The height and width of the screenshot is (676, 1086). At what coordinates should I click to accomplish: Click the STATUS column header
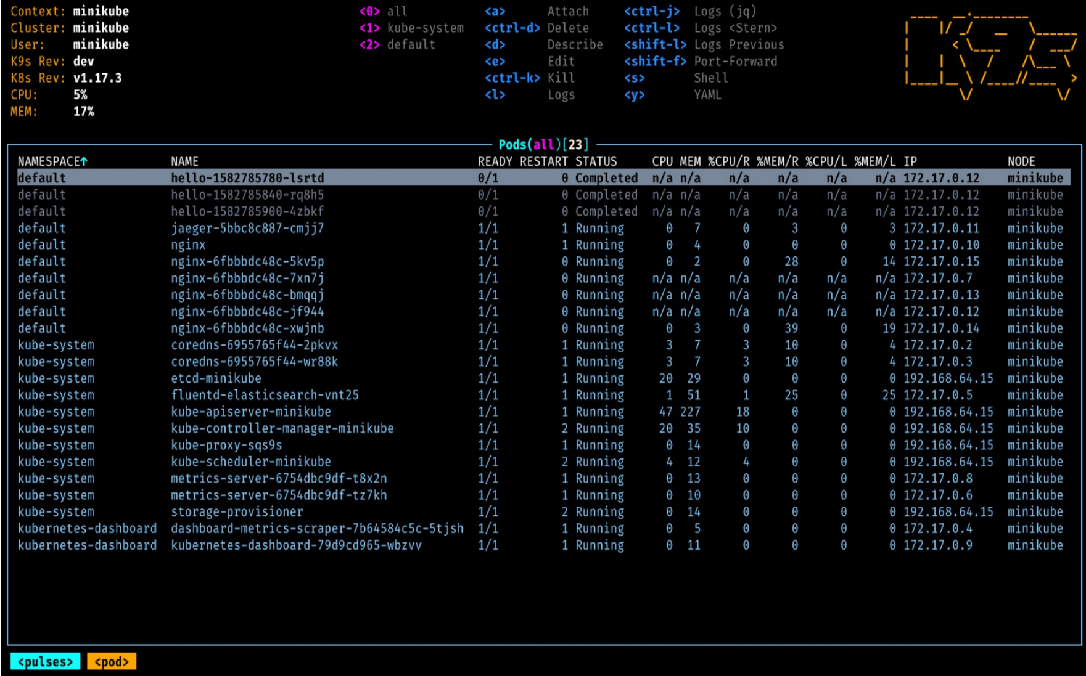(596, 161)
